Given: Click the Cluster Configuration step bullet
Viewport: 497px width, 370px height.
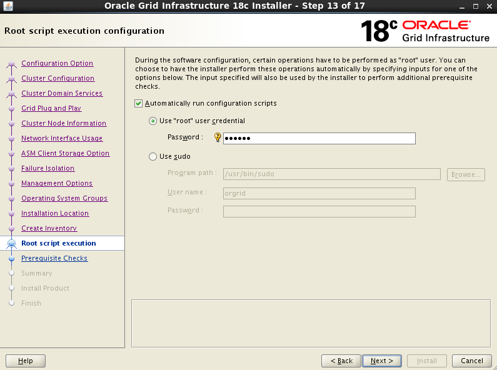Looking at the screenshot, I should (x=12, y=78).
